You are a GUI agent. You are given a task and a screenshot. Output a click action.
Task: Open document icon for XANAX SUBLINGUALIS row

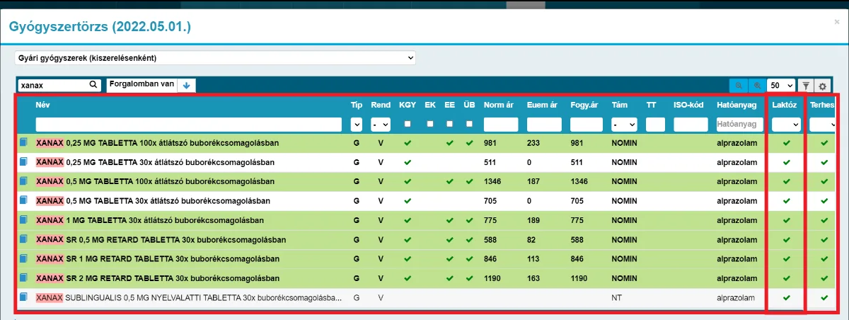[x=23, y=297]
